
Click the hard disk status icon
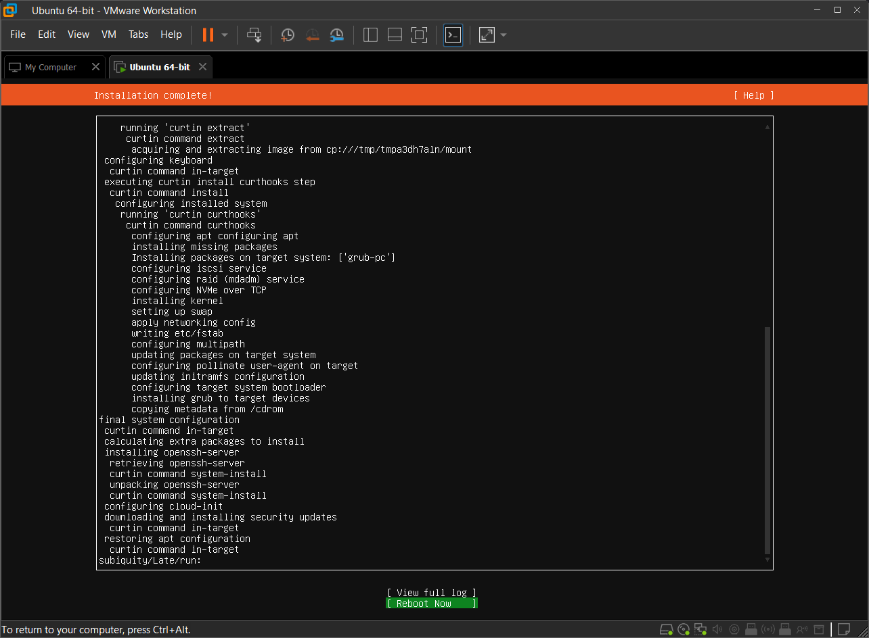click(x=667, y=629)
